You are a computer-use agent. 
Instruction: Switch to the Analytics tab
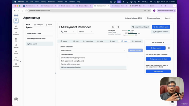point(136,41)
